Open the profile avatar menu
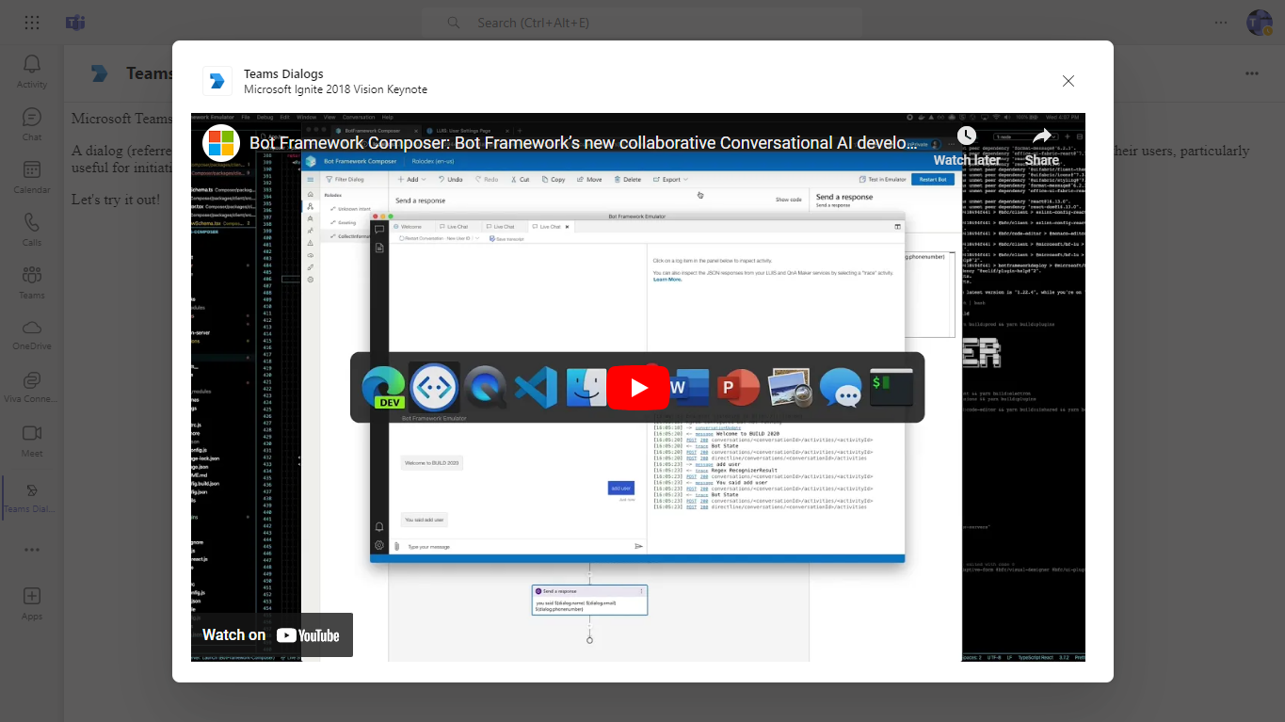Screen dimensions: 1285x722 (x=1259, y=23)
